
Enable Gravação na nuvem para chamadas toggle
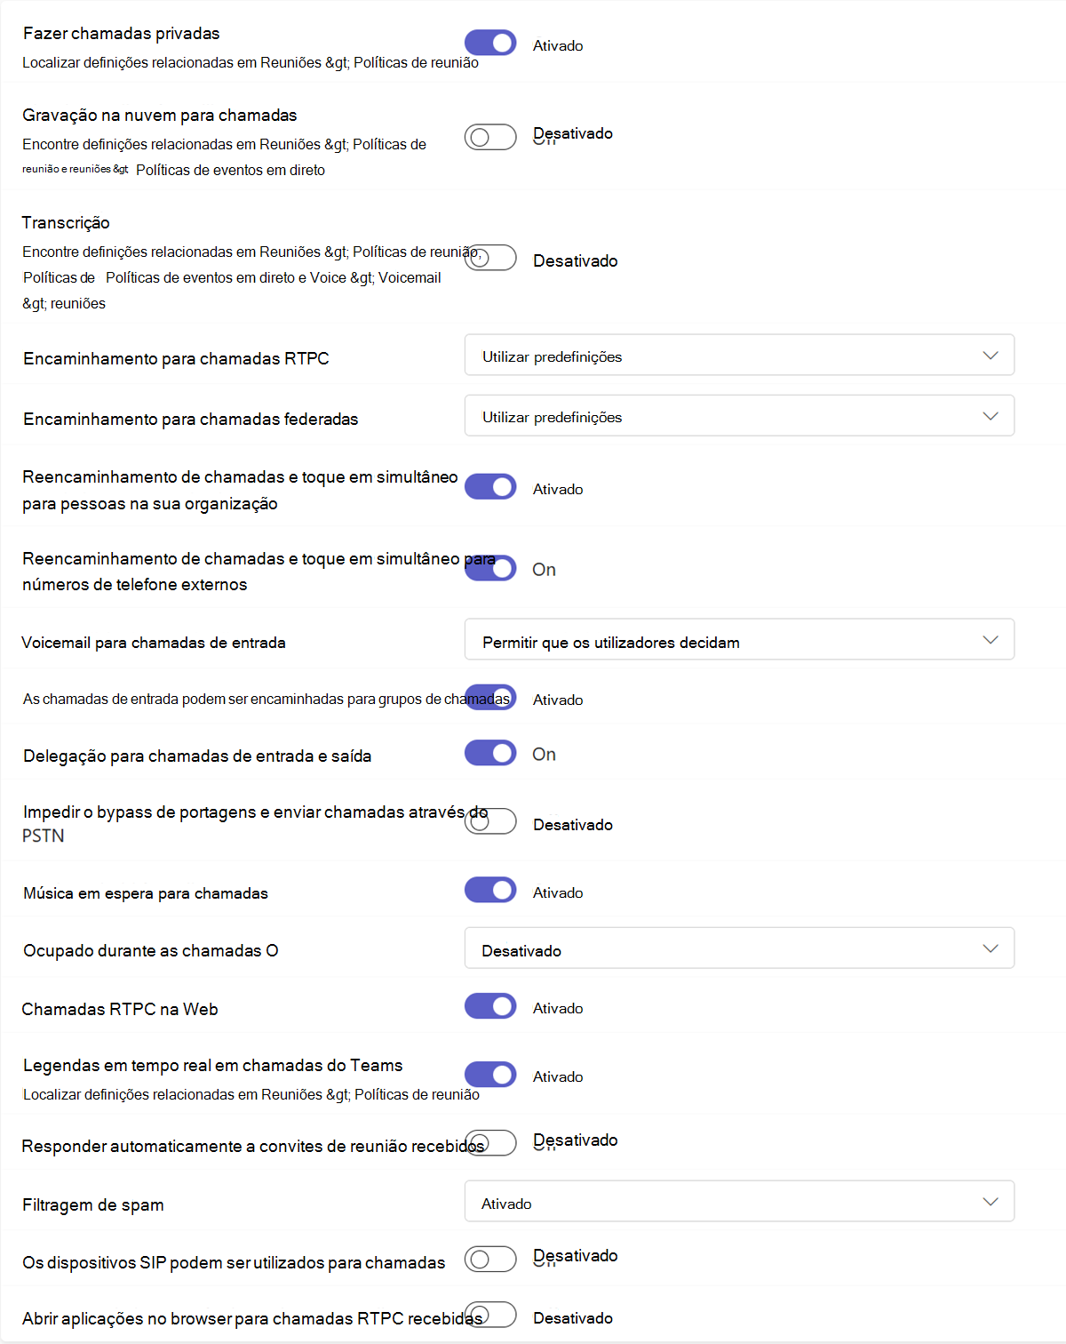[x=490, y=137]
